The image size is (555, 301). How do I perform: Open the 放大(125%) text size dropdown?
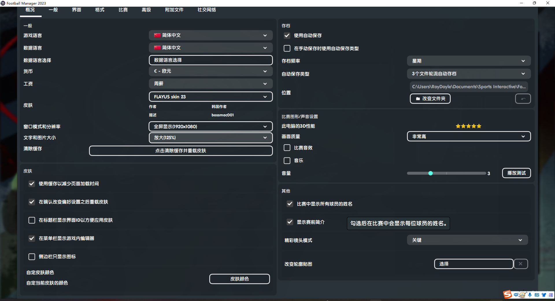211,138
